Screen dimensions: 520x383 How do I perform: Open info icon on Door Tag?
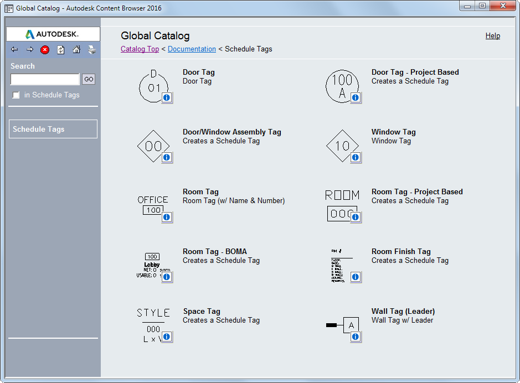point(167,98)
